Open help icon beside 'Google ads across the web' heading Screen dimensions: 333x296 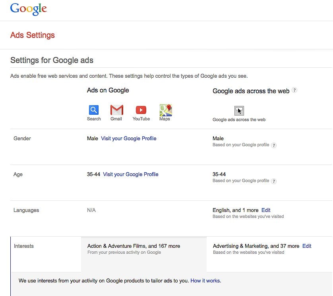pyautogui.click(x=294, y=90)
